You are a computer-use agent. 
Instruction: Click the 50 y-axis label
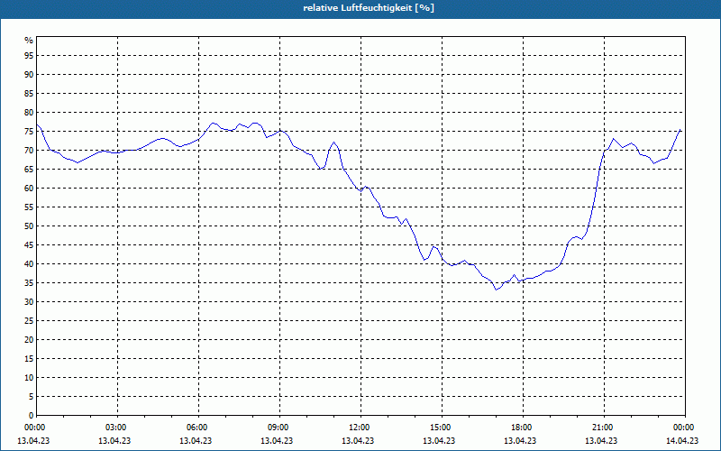(29, 226)
